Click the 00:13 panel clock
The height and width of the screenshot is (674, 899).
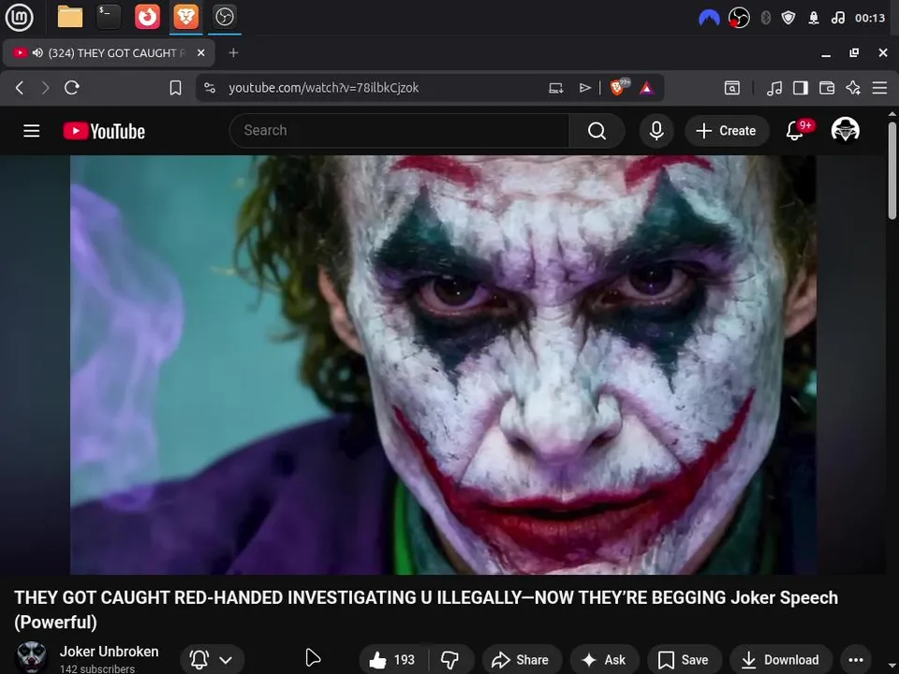[x=870, y=18]
